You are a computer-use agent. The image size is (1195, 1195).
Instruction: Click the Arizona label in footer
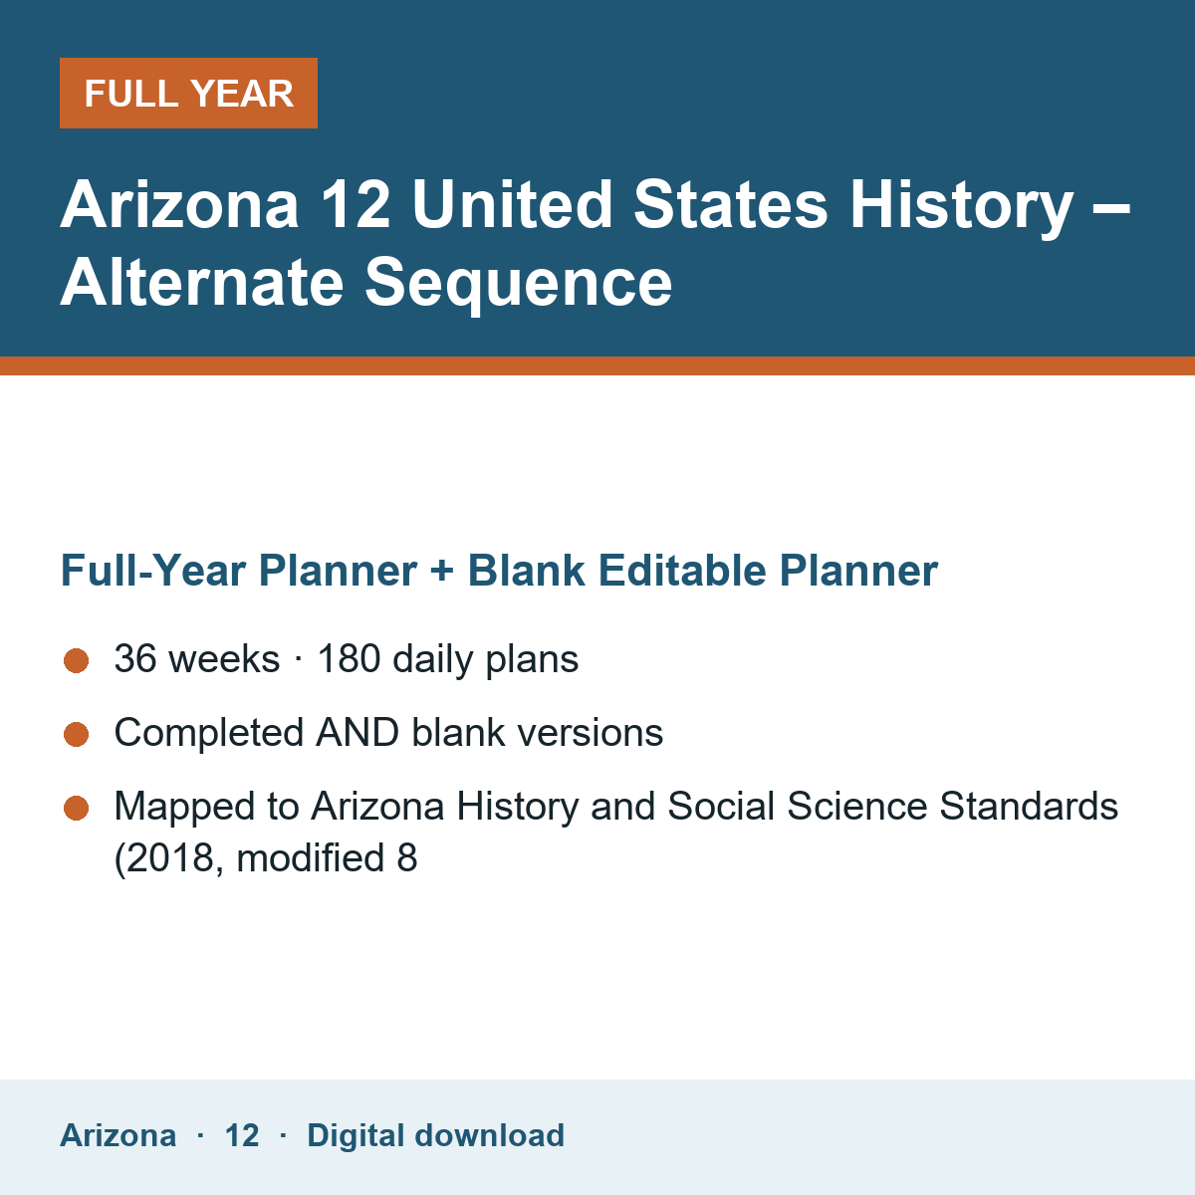(x=118, y=1135)
